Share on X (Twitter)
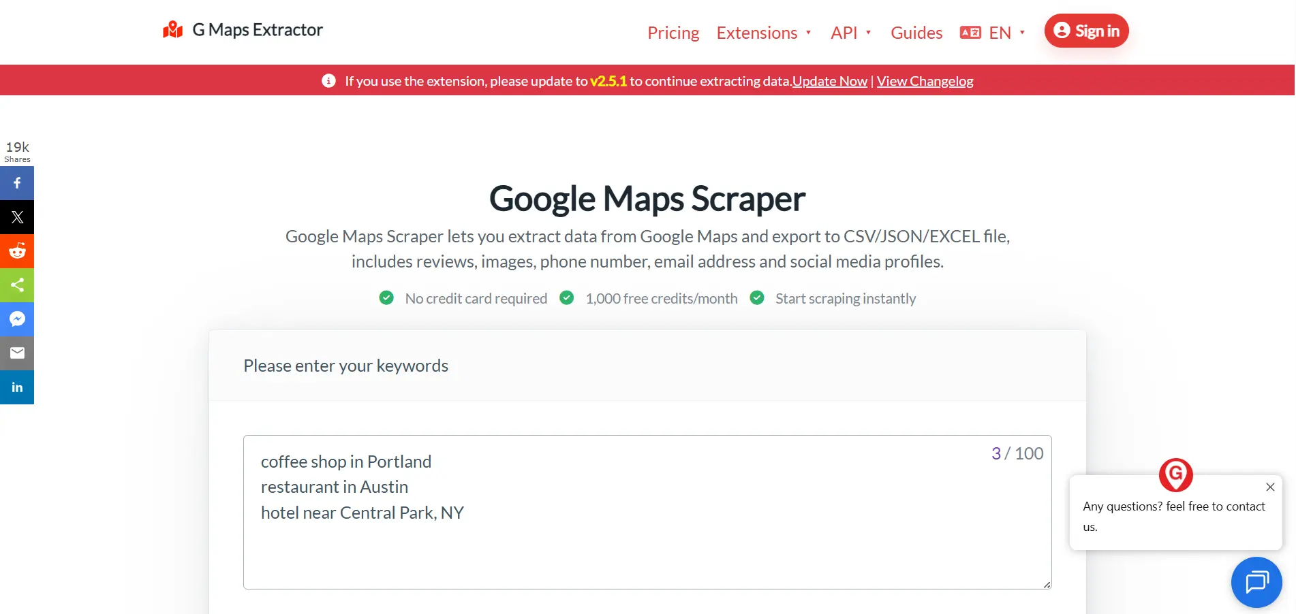Image resolution: width=1296 pixels, height=614 pixels. (x=17, y=217)
